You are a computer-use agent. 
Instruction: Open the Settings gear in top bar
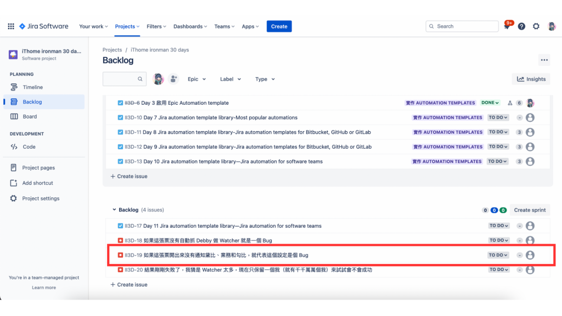click(x=536, y=26)
